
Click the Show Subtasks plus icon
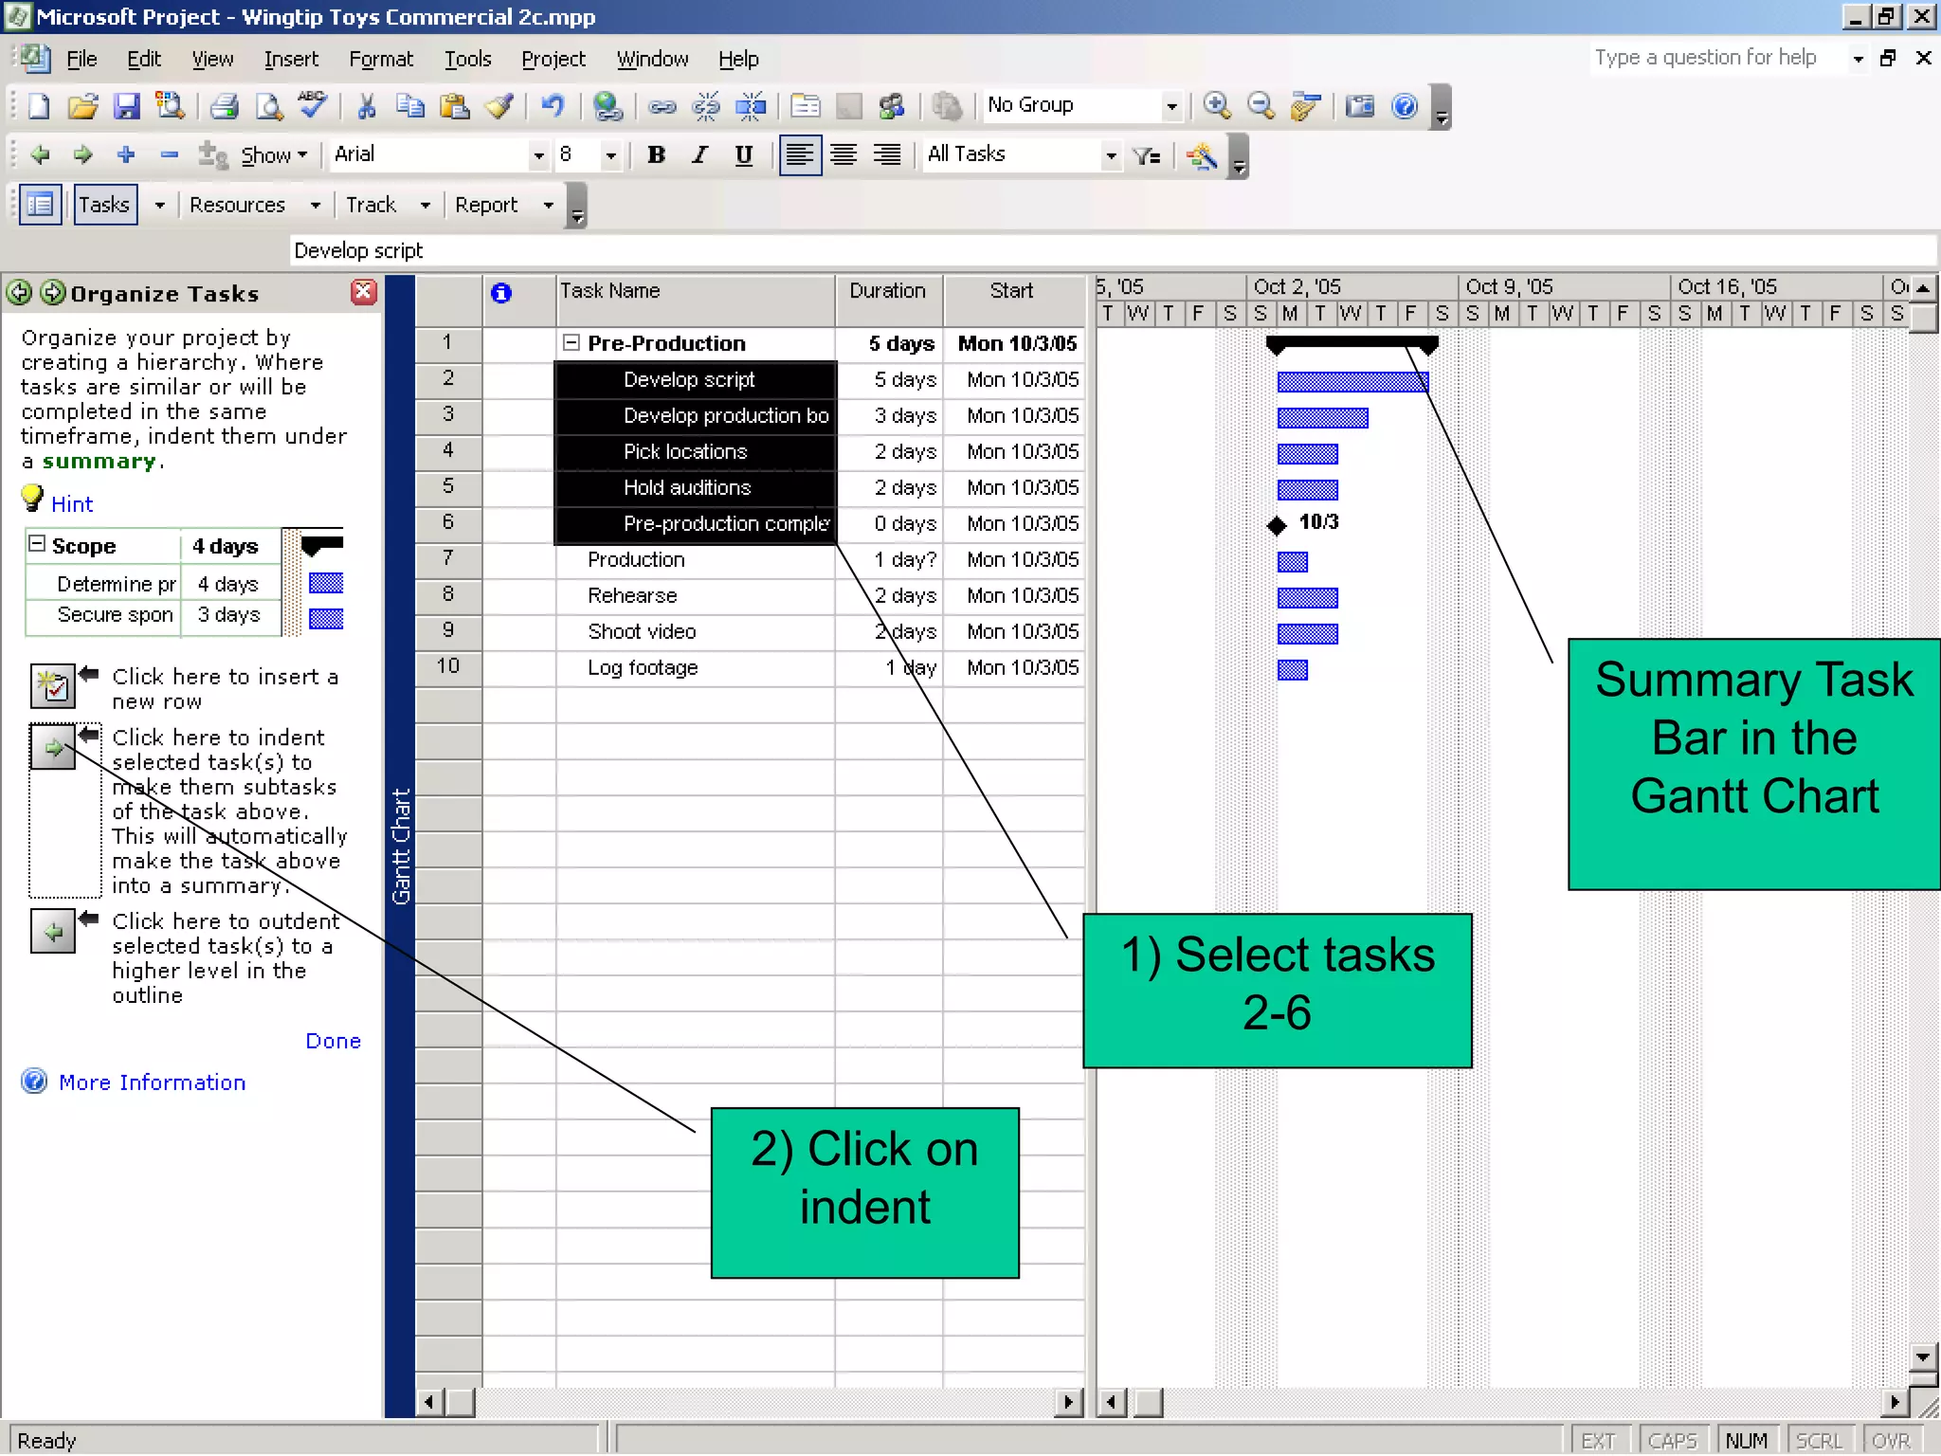tap(126, 155)
